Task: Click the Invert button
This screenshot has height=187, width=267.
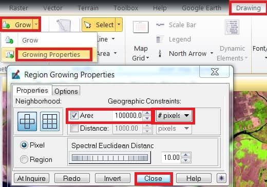Action: click(x=112, y=178)
